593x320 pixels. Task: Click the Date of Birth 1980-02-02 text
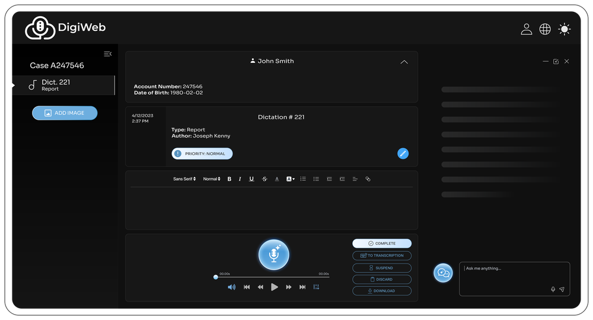(168, 92)
